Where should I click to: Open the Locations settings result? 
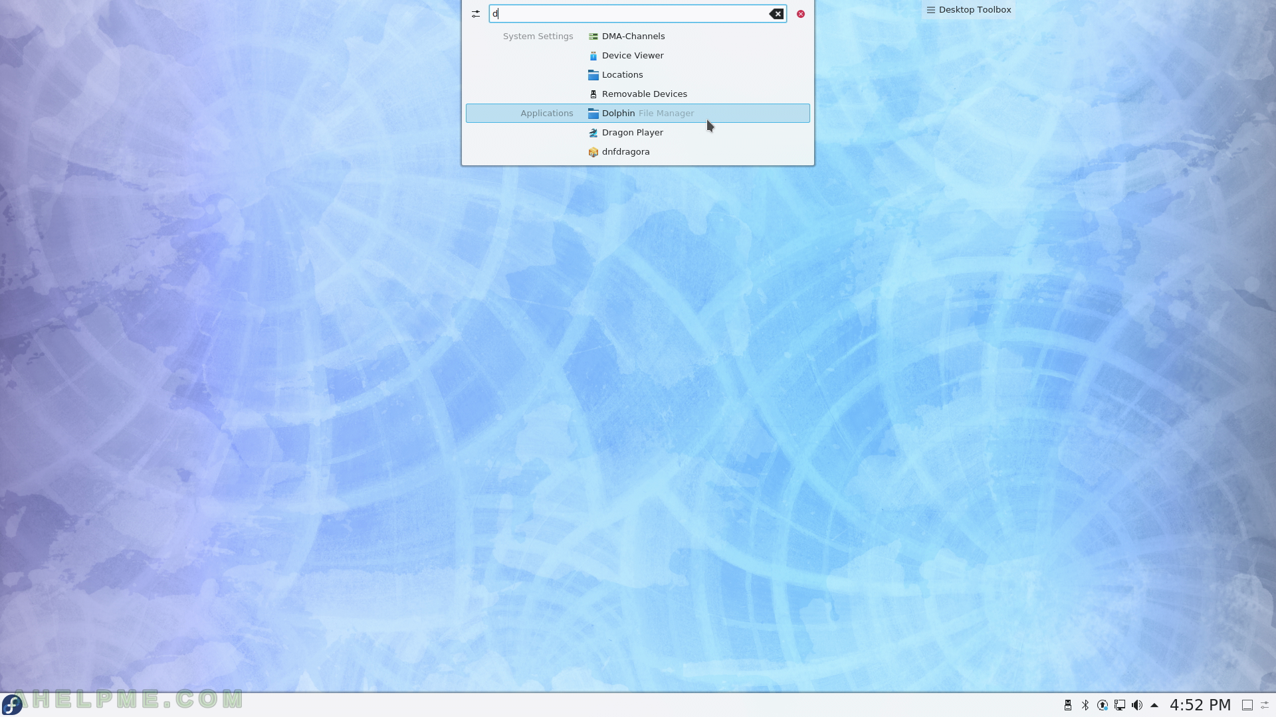638,75
